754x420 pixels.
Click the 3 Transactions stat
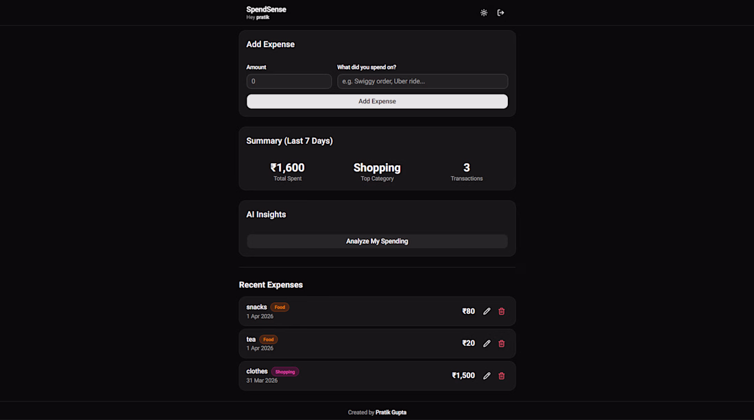(466, 168)
